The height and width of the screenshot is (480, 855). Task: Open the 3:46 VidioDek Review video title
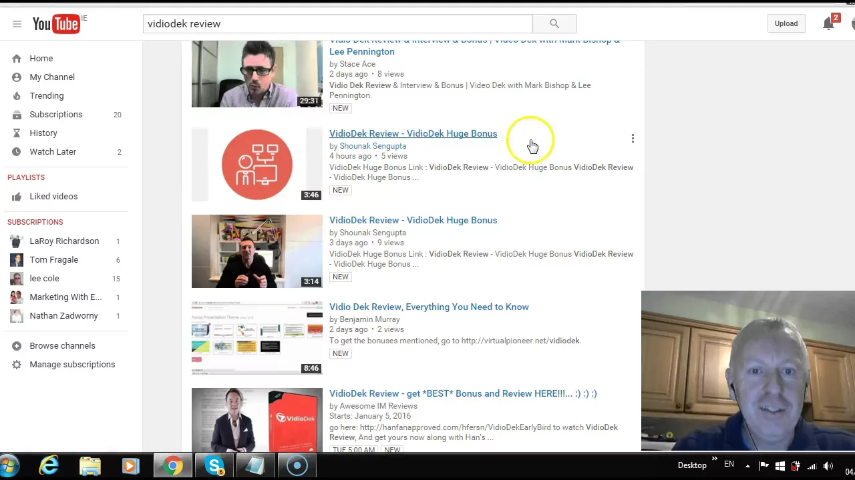tap(413, 133)
